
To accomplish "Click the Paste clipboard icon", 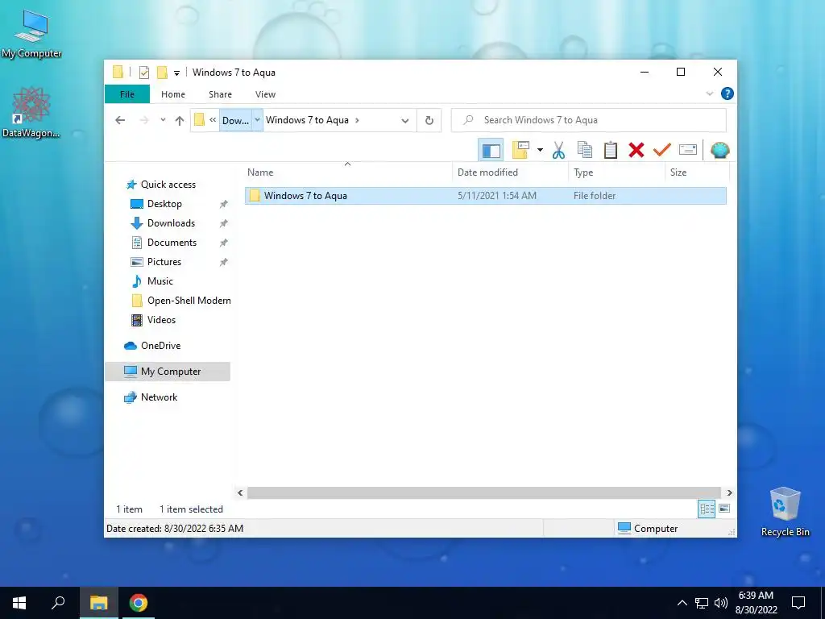I will click(x=611, y=150).
